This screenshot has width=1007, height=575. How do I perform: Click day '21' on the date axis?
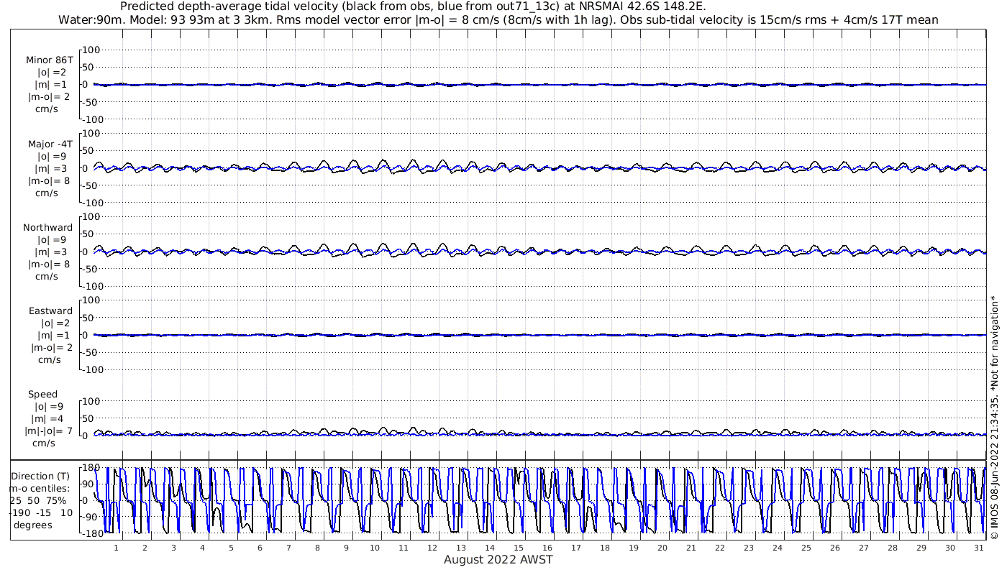[691, 548]
